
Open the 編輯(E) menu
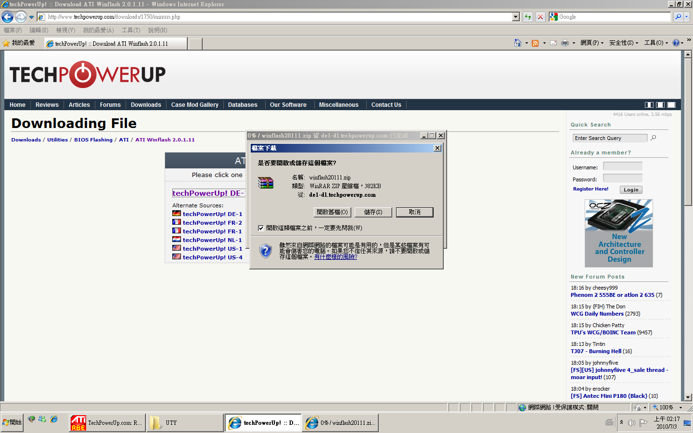coord(39,30)
